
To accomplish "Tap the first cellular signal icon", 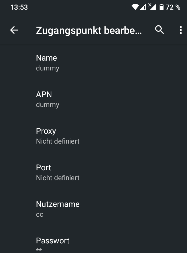I will point(143,7).
